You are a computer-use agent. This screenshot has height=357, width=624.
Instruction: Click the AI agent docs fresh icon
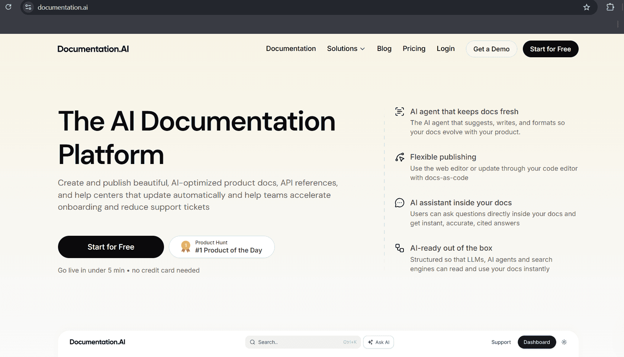coord(399,112)
